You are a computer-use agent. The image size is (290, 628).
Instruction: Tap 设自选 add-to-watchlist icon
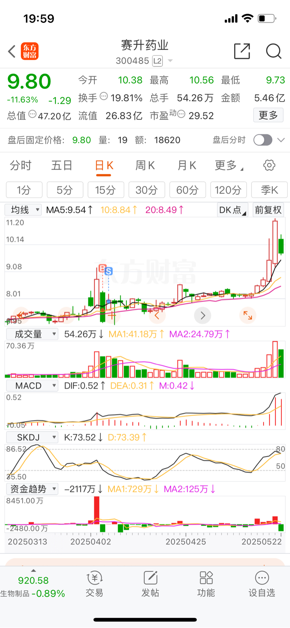pyautogui.click(x=262, y=584)
